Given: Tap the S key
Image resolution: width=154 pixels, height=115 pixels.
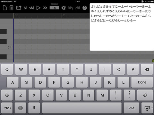Looking at the screenshot, I should (26, 82).
